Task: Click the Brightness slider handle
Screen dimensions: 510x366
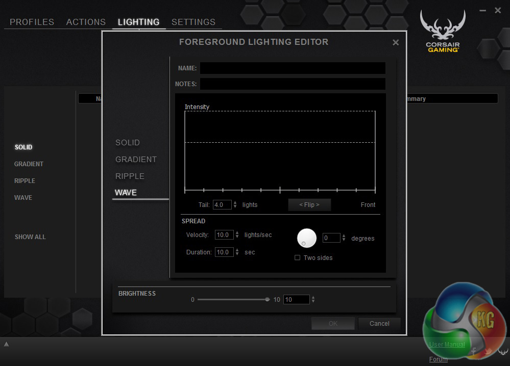Action: [268, 300]
